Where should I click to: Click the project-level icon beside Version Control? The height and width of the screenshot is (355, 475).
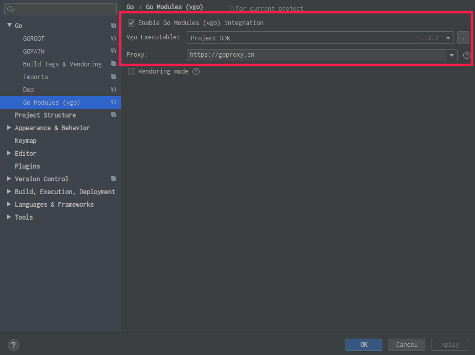(113, 179)
